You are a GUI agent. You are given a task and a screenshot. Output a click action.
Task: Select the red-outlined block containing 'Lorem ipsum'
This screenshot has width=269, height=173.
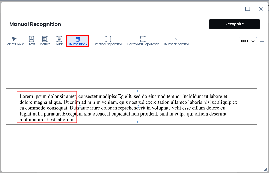tap(47, 107)
